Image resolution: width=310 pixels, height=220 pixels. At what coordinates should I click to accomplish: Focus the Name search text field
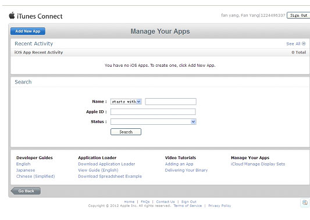click(x=170, y=102)
